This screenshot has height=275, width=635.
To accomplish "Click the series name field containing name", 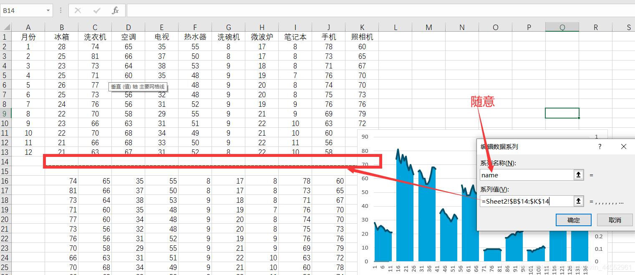I will pos(527,175).
